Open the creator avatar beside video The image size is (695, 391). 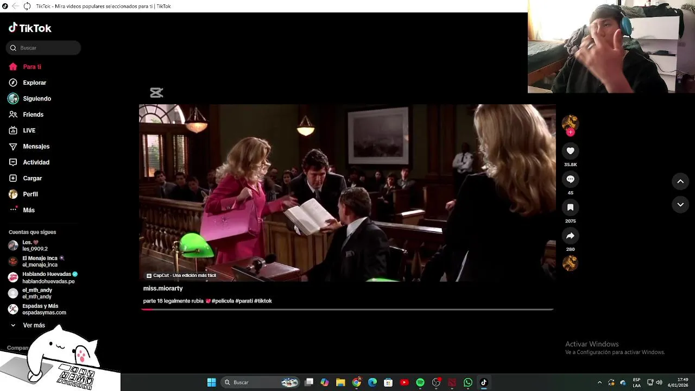(570, 123)
